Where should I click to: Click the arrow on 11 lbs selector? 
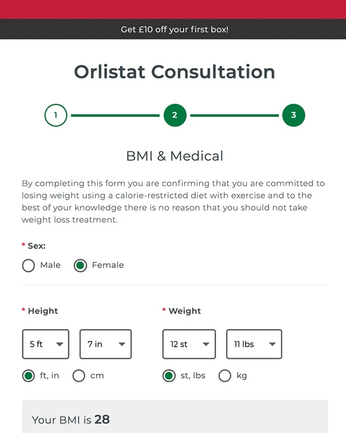point(272,344)
